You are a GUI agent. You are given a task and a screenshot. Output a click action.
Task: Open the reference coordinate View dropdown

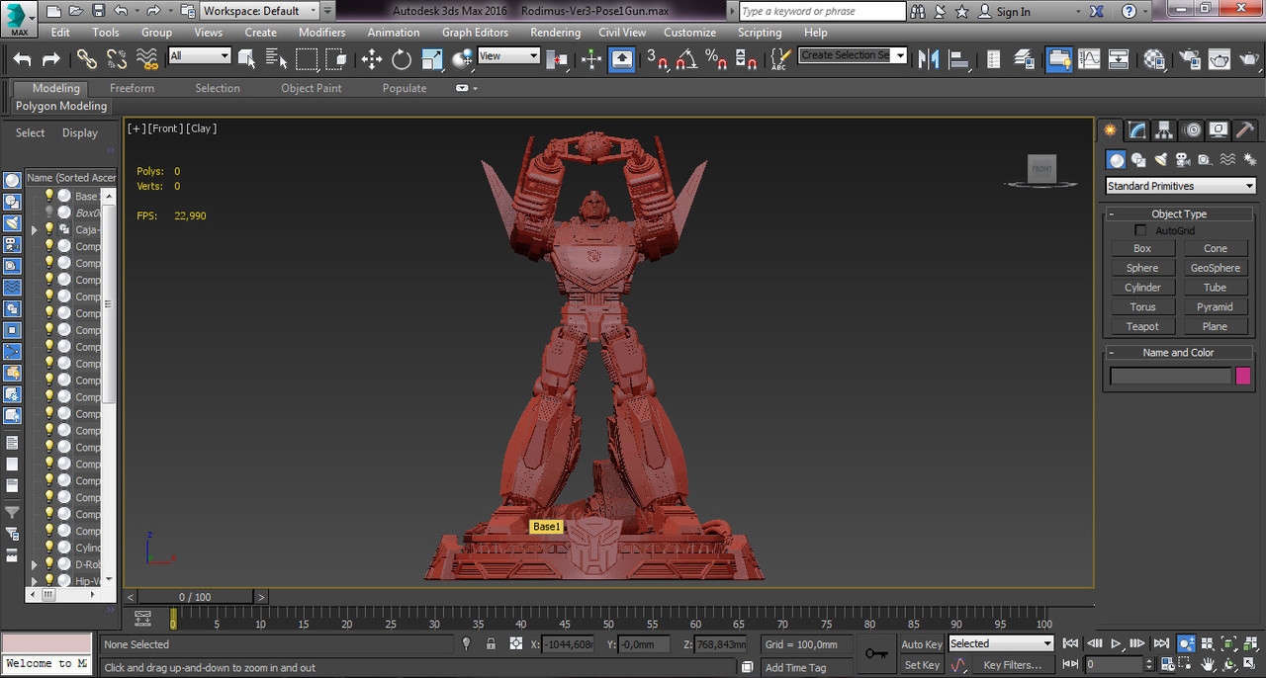508,56
